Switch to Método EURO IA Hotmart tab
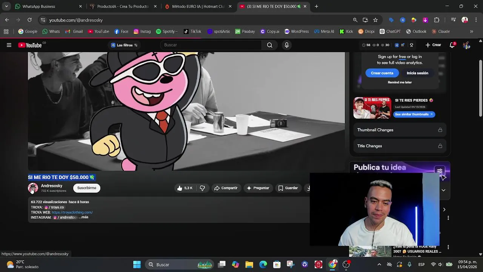This screenshot has height=272, width=483. (198, 6)
